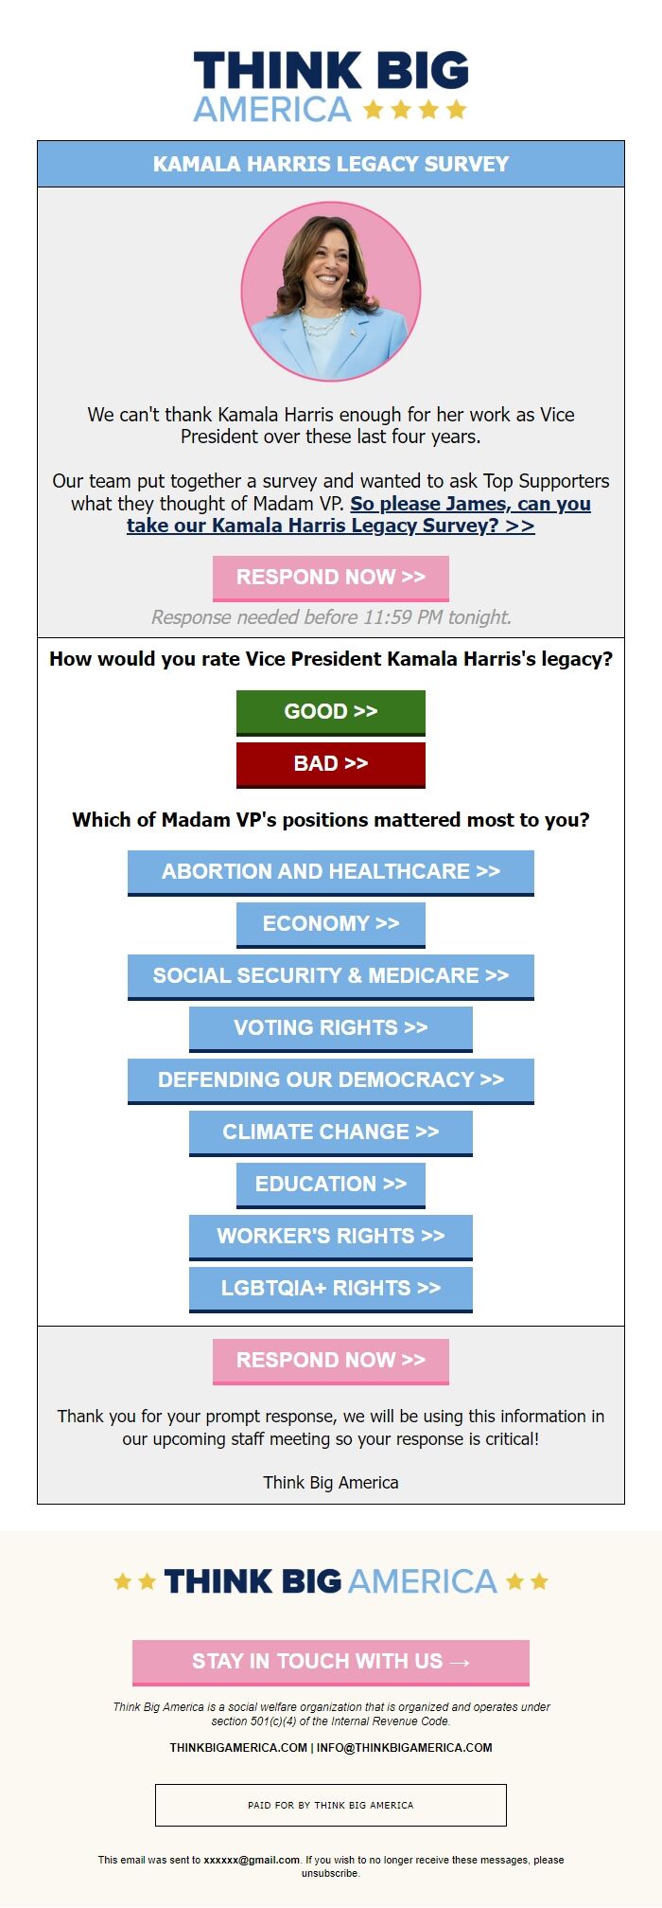Choose WORKER'S RIGHTS option
This screenshot has width=662, height=1908.
coord(331,1238)
